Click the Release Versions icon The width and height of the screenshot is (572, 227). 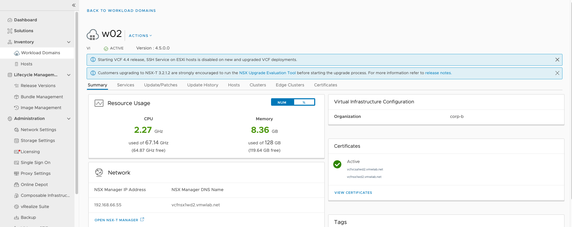pos(16,86)
